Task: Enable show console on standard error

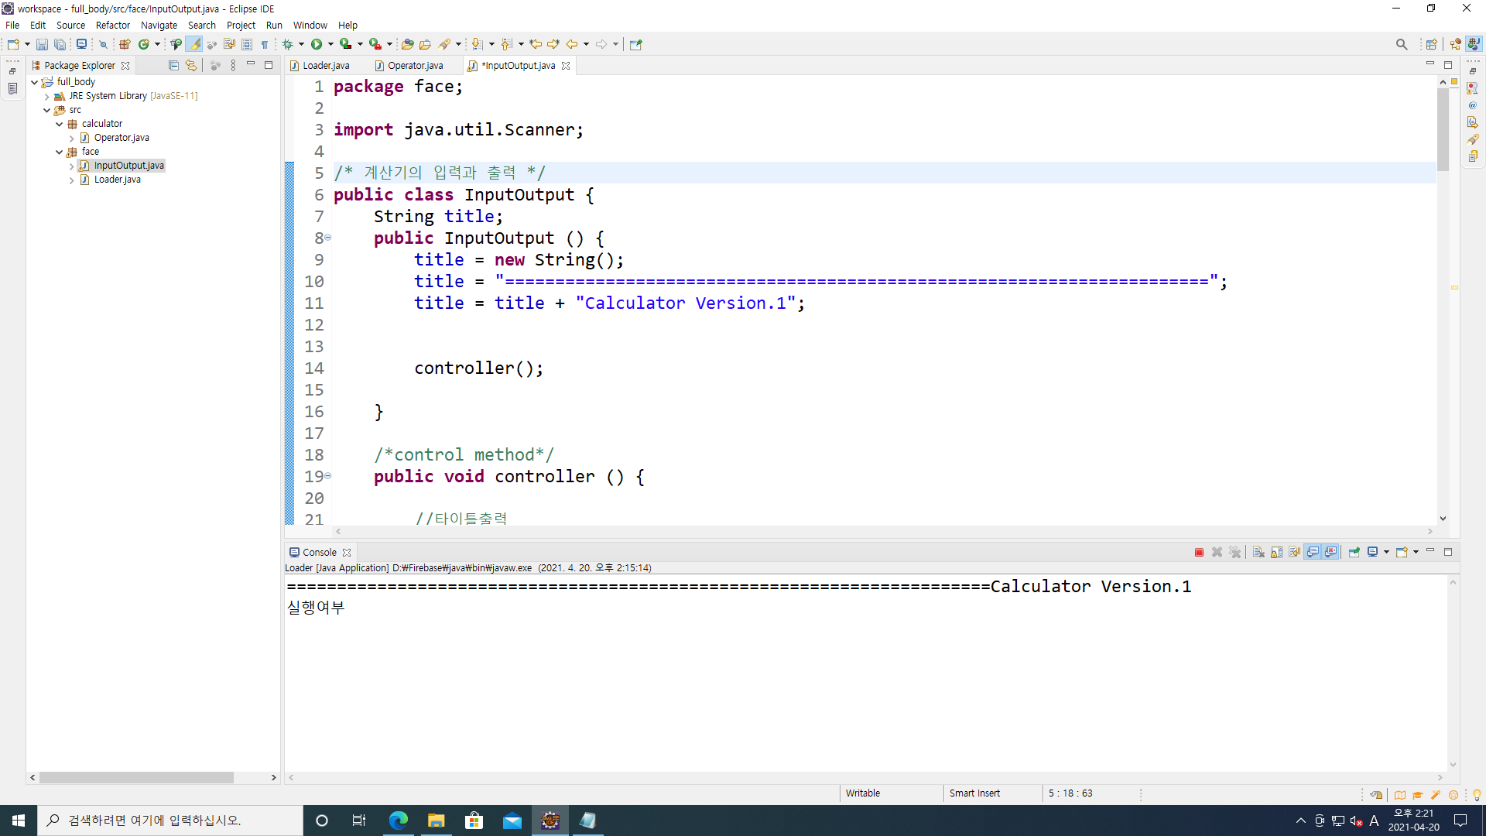Action: coord(1330,552)
